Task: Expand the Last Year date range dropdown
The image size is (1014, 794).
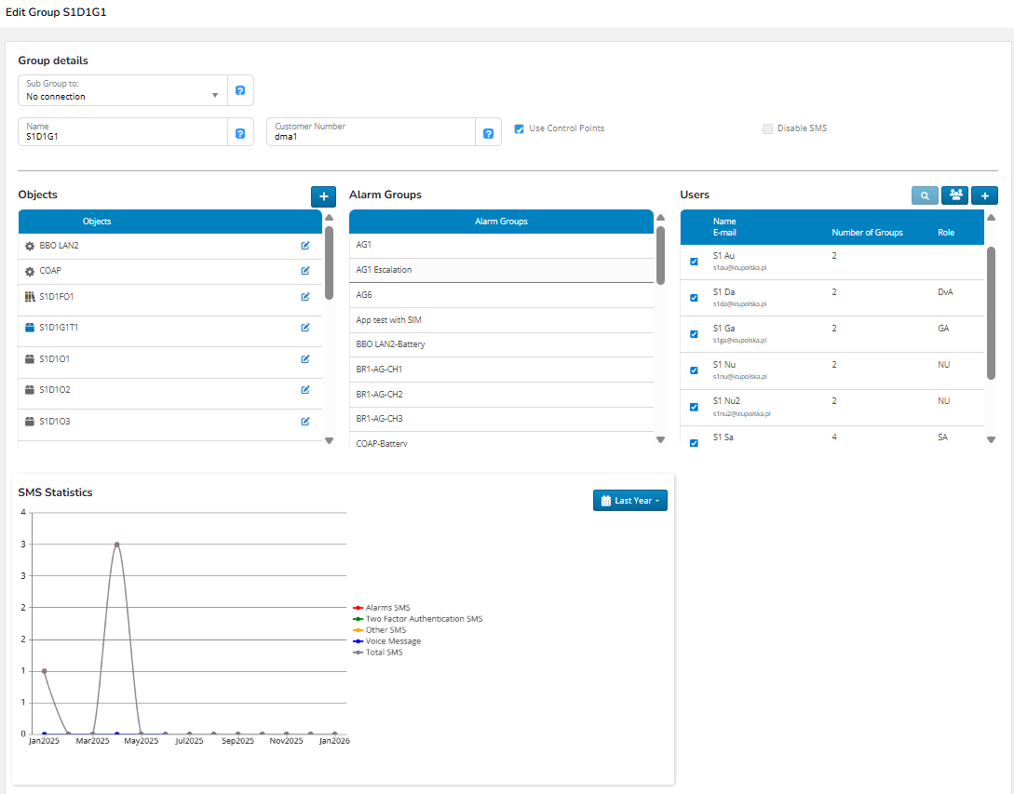Action: 630,501
